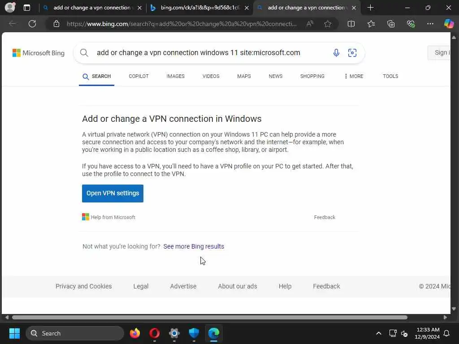Show hidden system tray icons chevron
The height and width of the screenshot is (344, 459).
pyautogui.click(x=378, y=333)
